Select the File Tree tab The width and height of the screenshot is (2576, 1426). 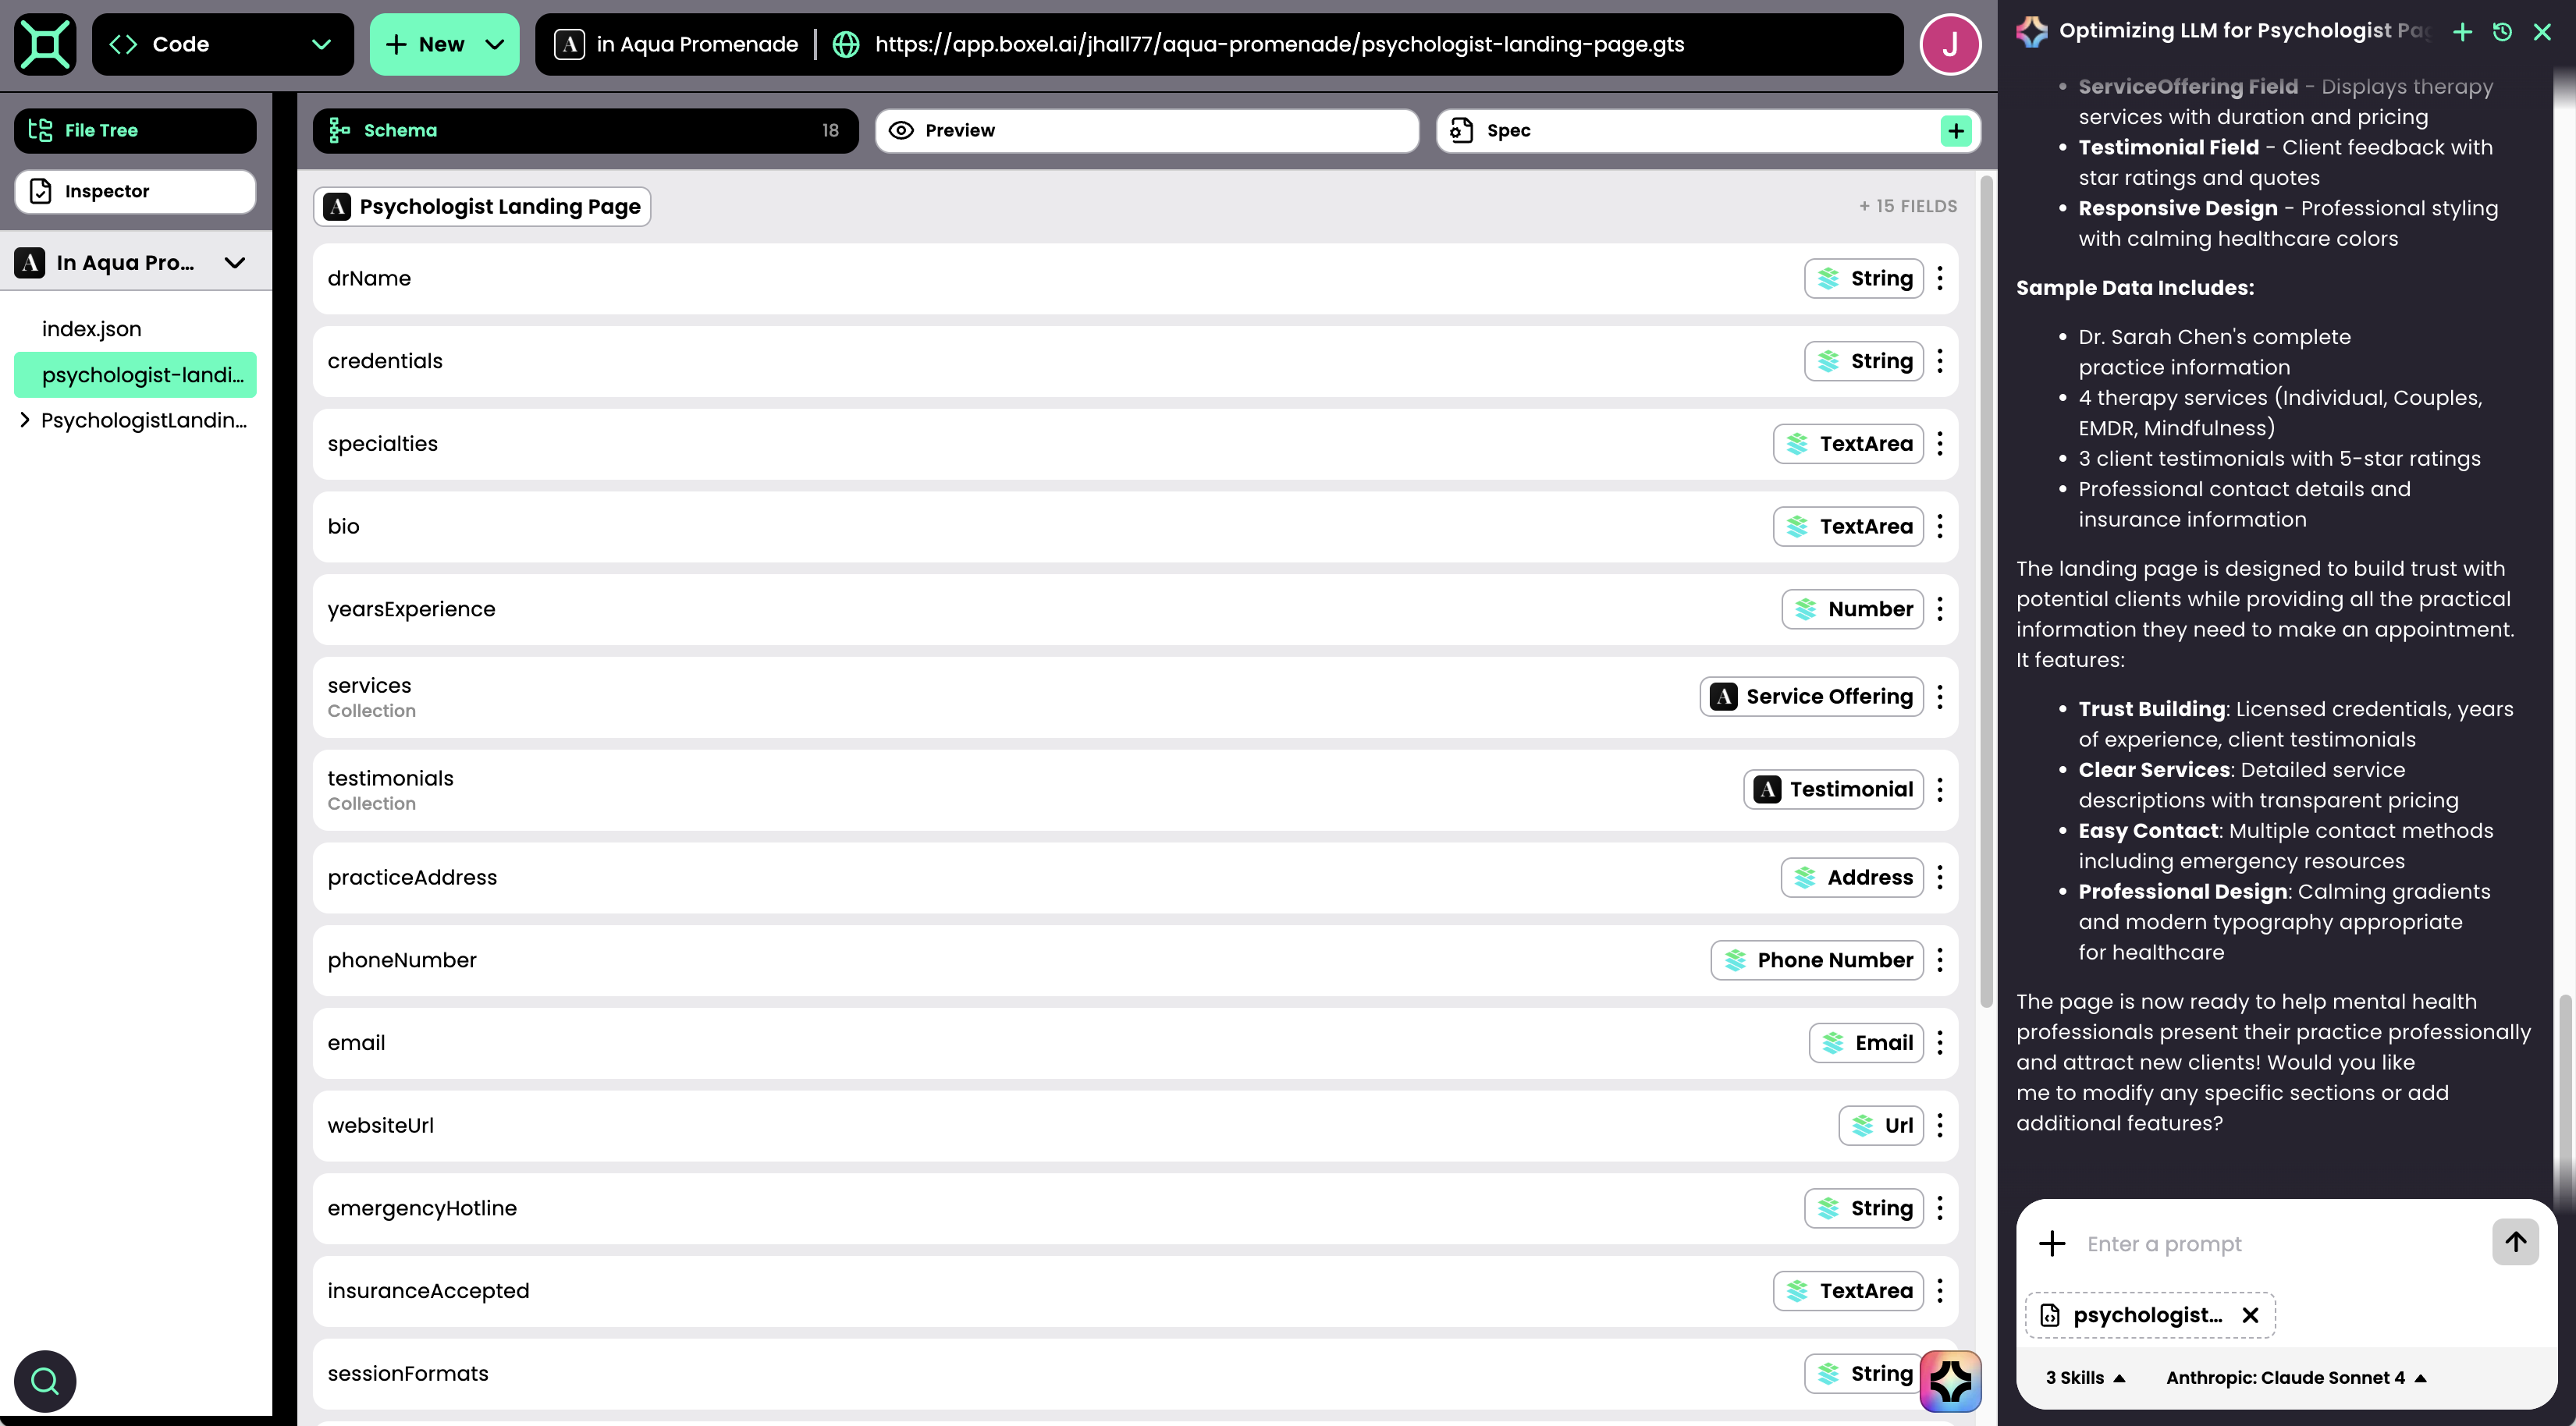coord(135,130)
